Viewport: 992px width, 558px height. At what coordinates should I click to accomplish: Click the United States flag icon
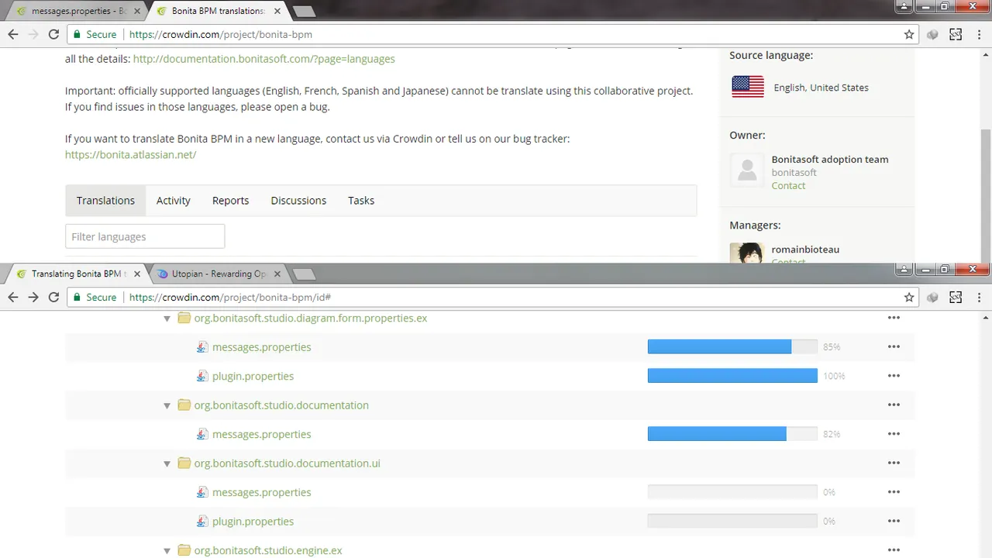(747, 87)
